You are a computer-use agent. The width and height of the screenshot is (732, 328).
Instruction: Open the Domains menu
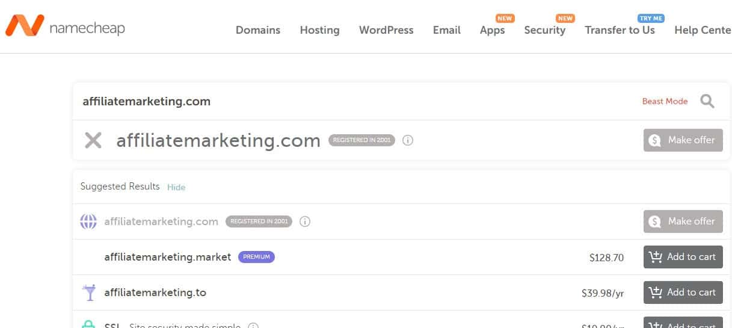pos(257,29)
